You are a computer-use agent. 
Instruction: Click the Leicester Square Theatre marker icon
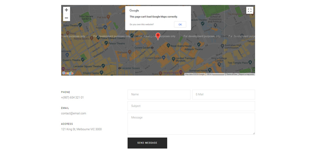103,66
